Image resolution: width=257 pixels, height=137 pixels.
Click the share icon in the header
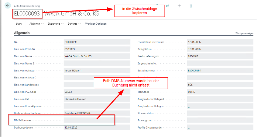(x=168, y=6)
